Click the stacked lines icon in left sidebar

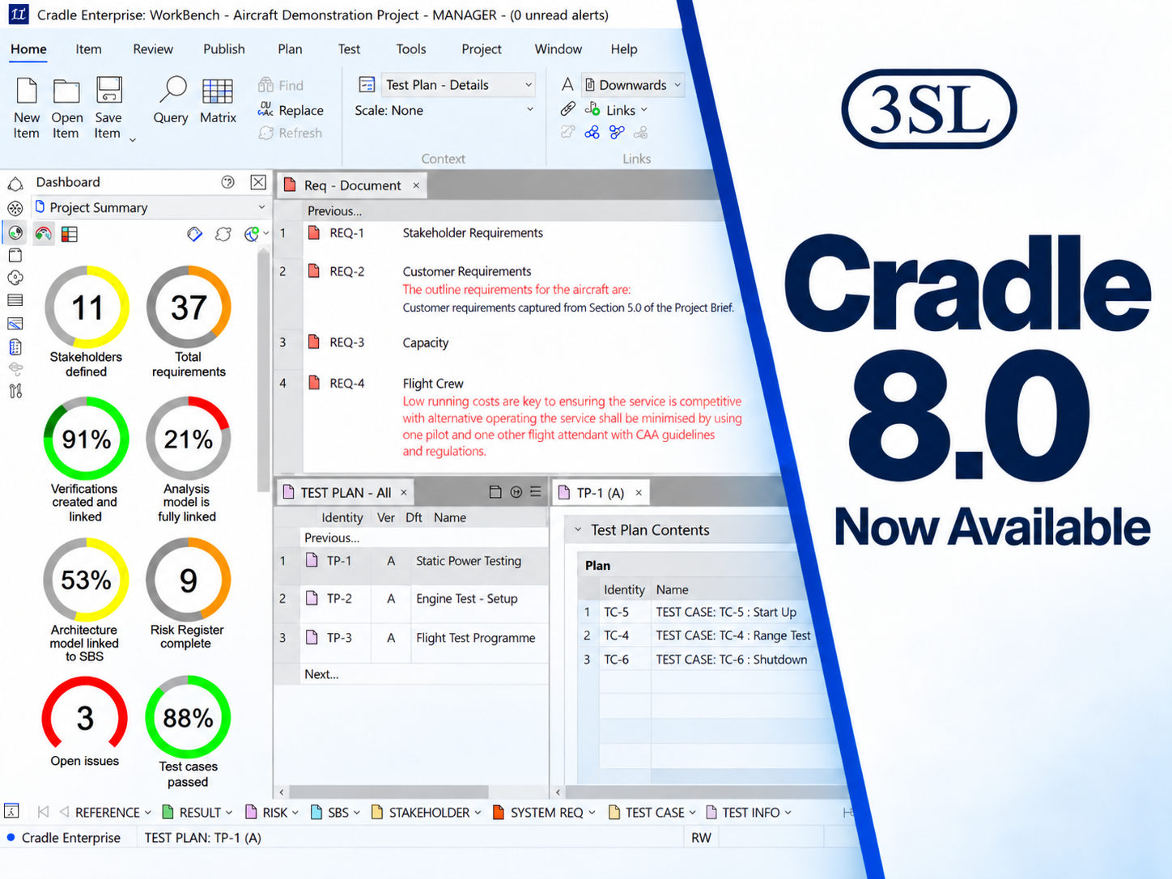15,300
